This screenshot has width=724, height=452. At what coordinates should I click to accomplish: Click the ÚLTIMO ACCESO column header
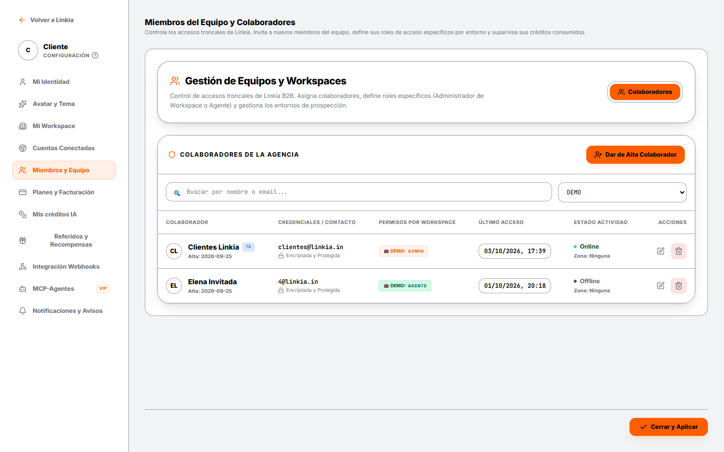pos(501,222)
